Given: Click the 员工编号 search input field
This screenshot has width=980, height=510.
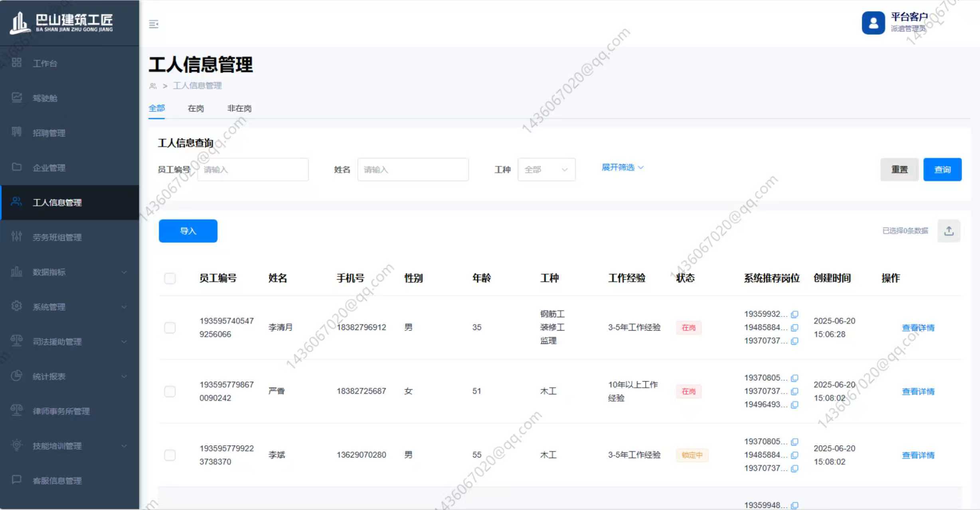Looking at the screenshot, I should 253,170.
